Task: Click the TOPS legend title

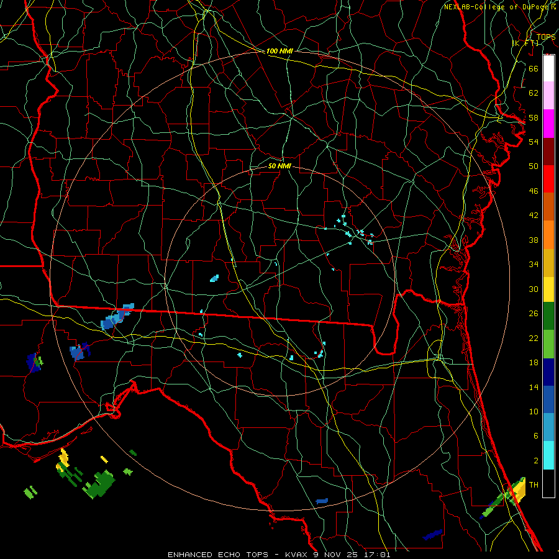Action: [546, 37]
